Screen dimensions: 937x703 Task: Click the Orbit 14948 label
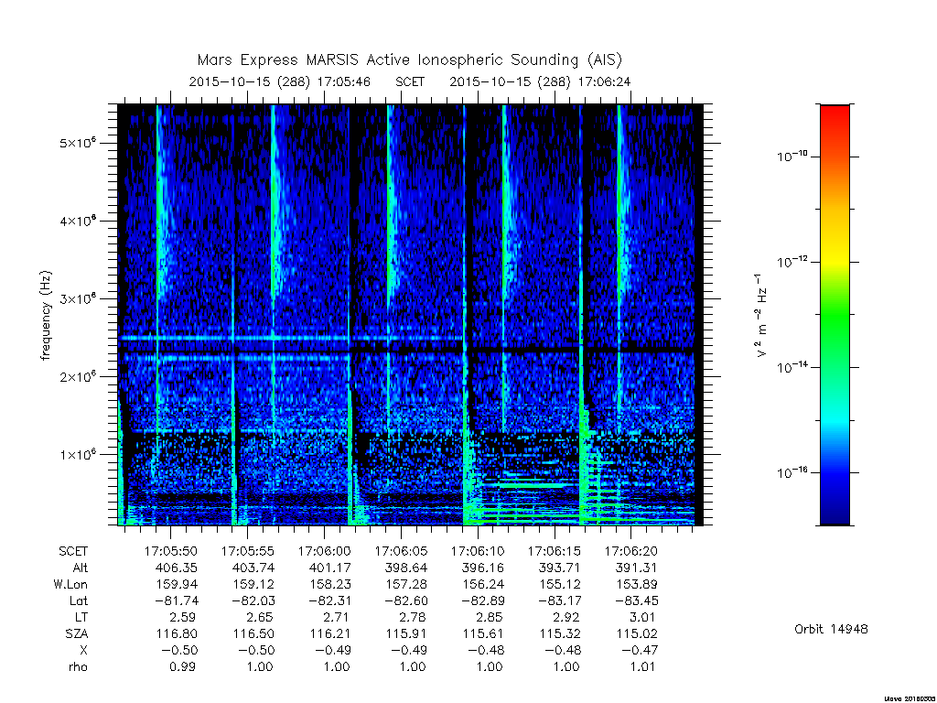(831, 629)
